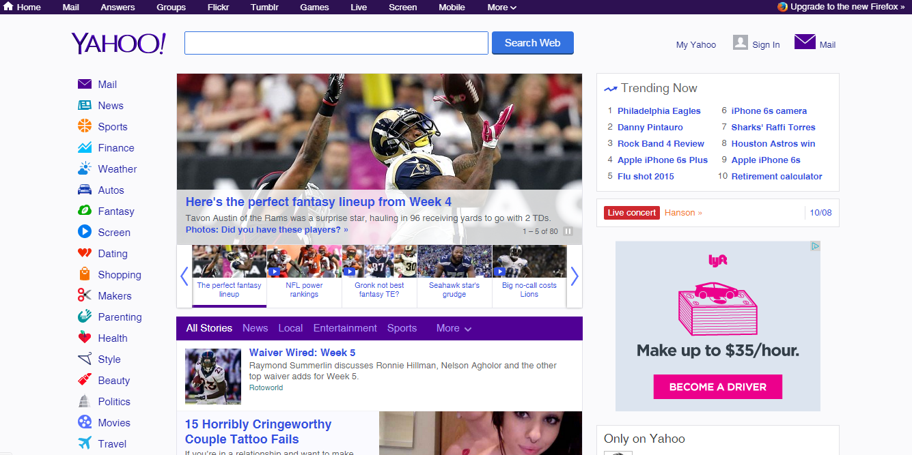Switch to the Local stories tab
This screenshot has width=912, height=455.
point(290,328)
